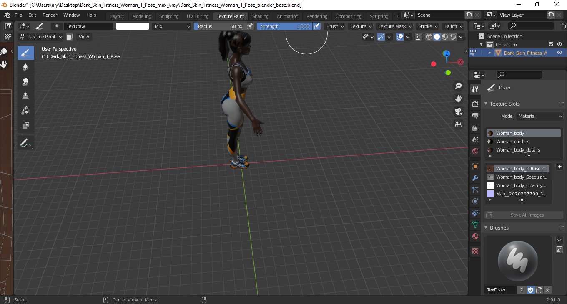Viewport: 567px width, 304px height.
Task: Open the World properties tab
Action: click(x=475, y=151)
